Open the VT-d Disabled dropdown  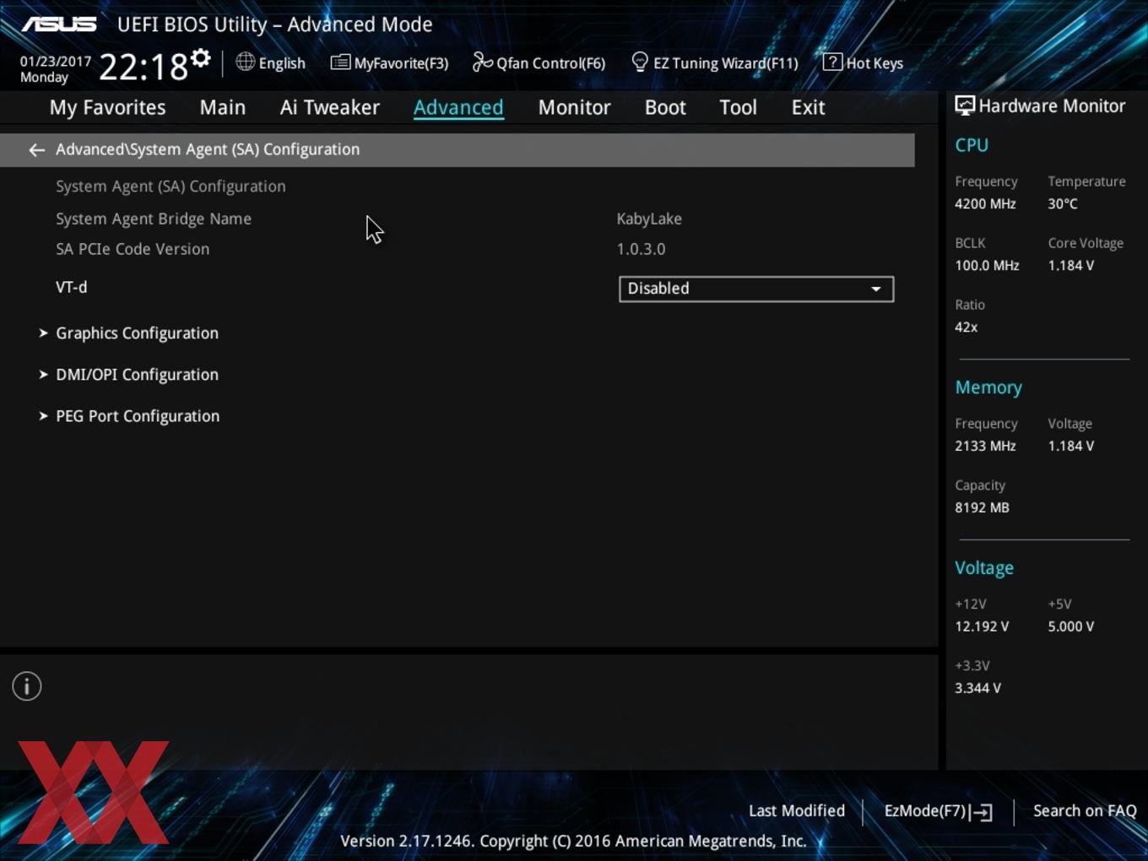pos(755,289)
